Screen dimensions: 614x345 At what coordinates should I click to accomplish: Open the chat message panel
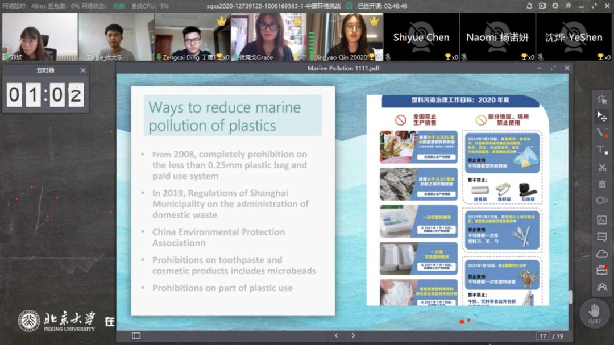point(601,237)
